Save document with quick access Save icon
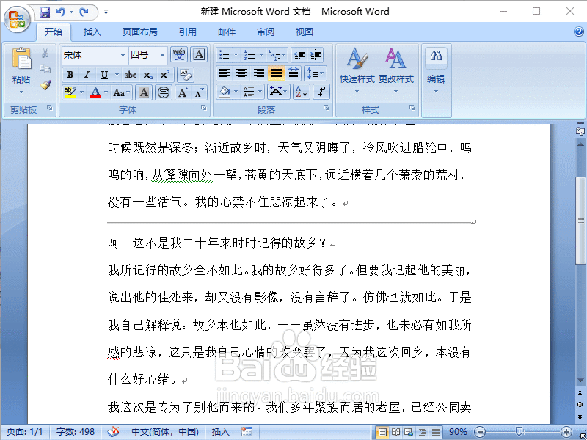This screenshot has width=587, height=440. pos(45,12)
